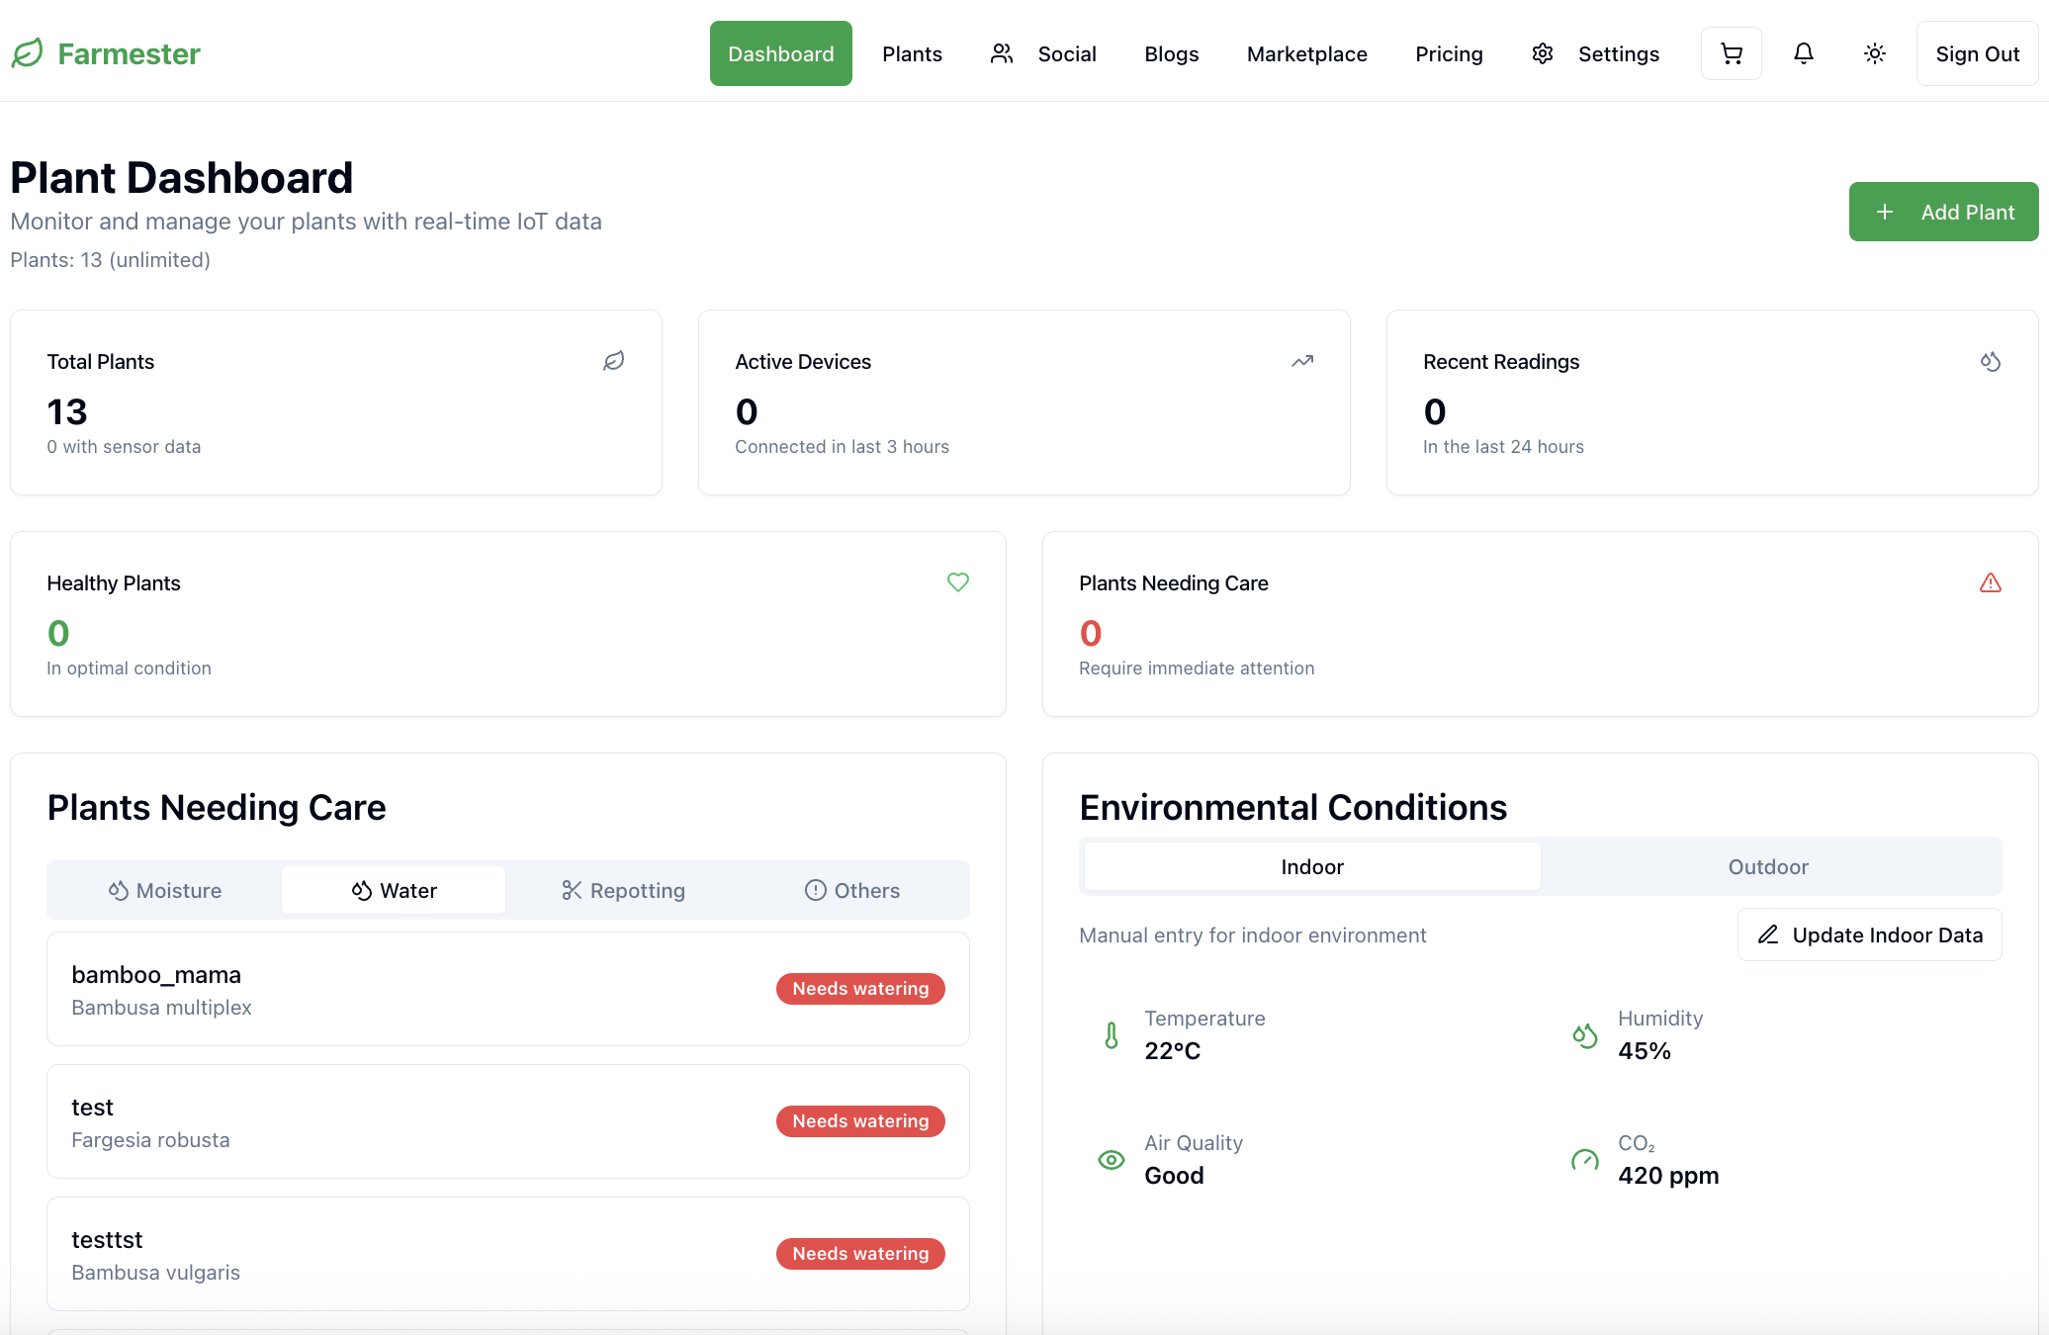The width and height of the screenshot is (2049, 1335).
Task: Click the Humidity value 45%
Action: click(1645, 1051)
